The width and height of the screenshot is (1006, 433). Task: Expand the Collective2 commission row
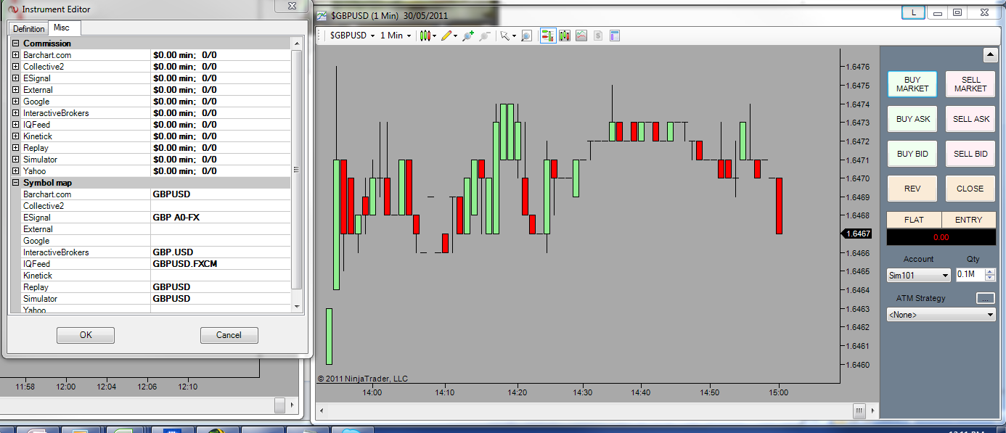tap(15, 67)
